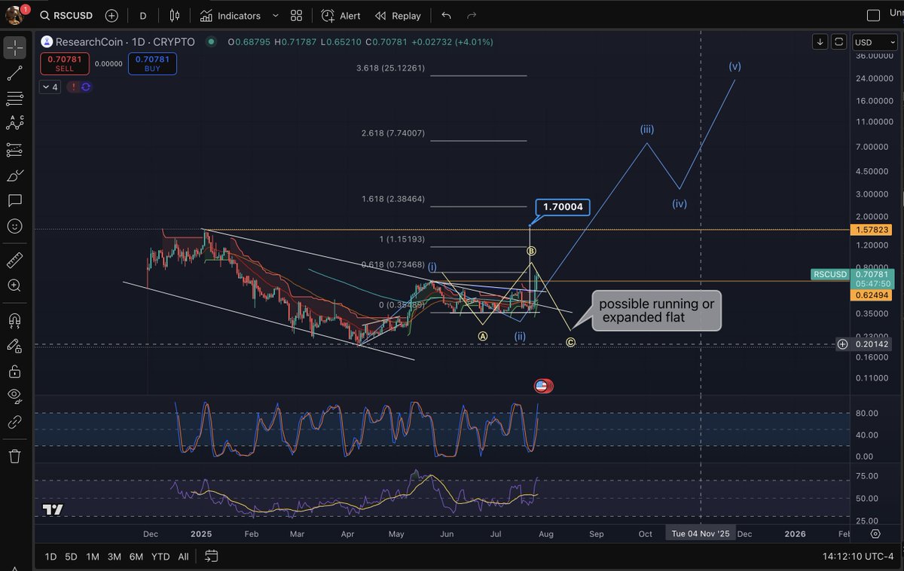Click the collapse pane arrow button
The image size is (904, 571).
(839, 42)
